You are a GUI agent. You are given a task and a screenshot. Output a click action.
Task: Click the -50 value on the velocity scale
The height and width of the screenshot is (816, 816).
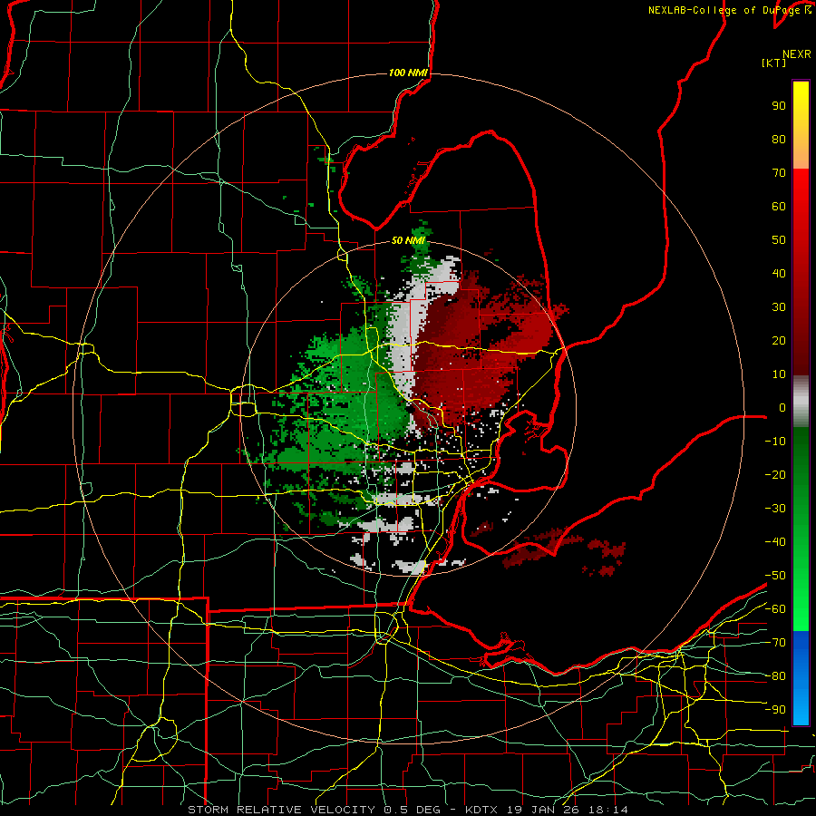[775, 576]
